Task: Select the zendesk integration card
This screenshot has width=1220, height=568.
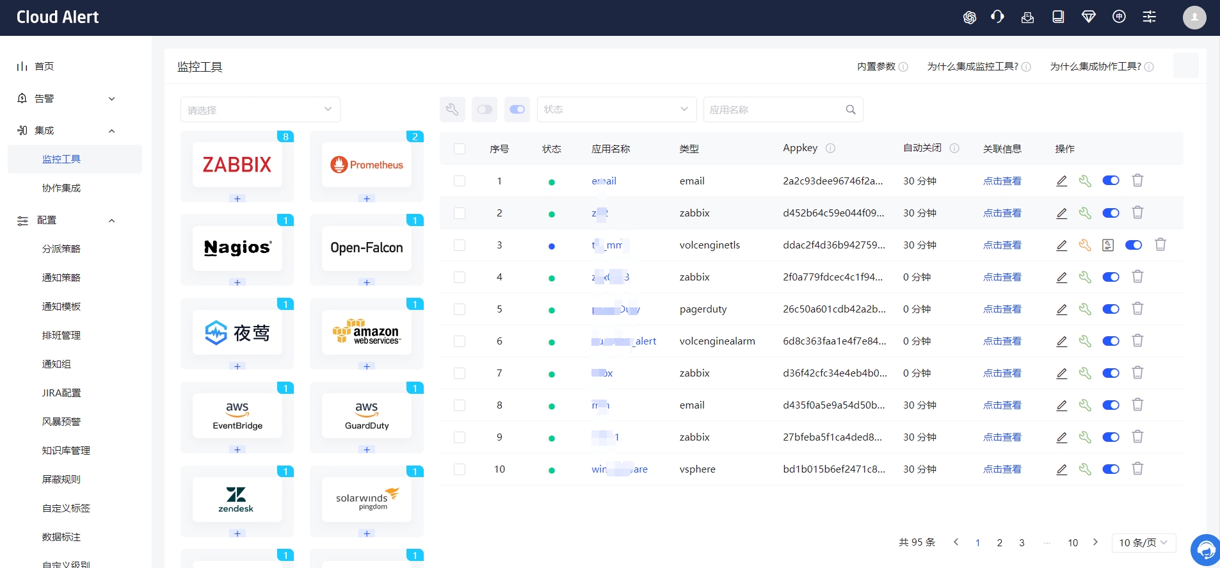Action: tap(237, 499)
